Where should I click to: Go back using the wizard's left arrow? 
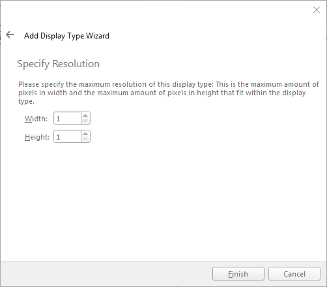click(x=10, y=35)
